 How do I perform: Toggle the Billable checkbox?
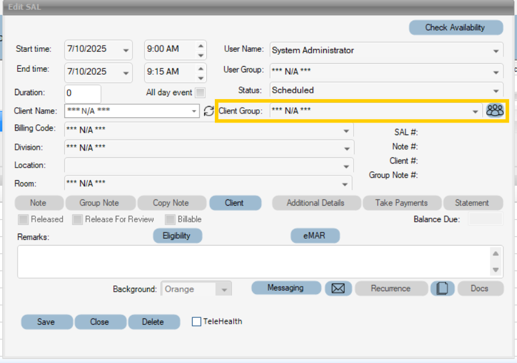coord(169,219)
